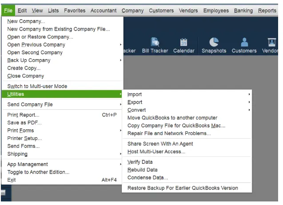Viewport: 283px width, 205px height.
Task: Open the Reports menu
Action: click(267, 11)
